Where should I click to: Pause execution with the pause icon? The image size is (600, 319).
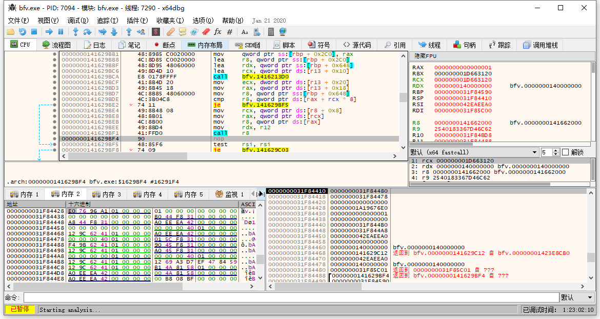pos(61,32)
